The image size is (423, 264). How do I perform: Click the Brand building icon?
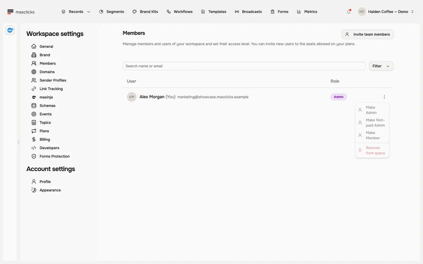point(34,55)
